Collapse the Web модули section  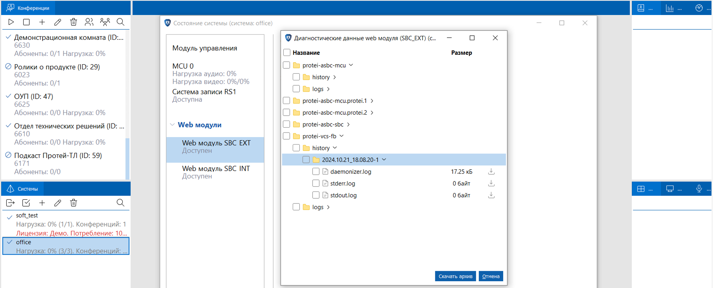click(x=172, y=125)
